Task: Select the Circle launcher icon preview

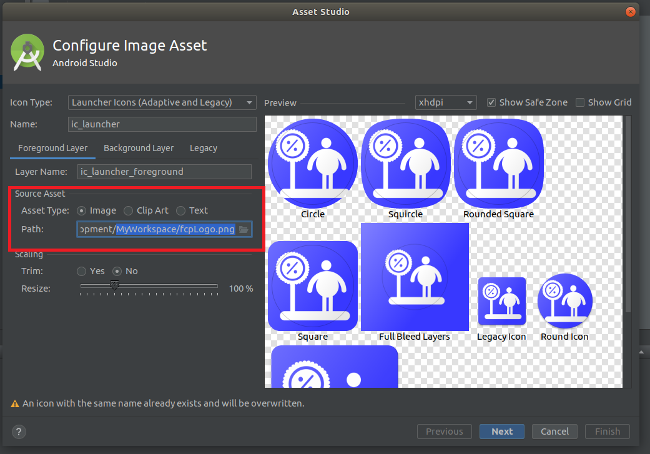Action: [x=312, y=162]
